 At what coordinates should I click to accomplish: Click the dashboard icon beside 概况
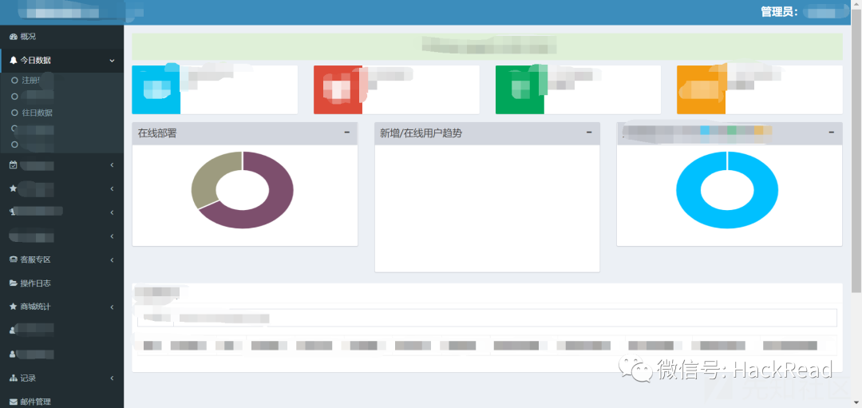[13, 37]
